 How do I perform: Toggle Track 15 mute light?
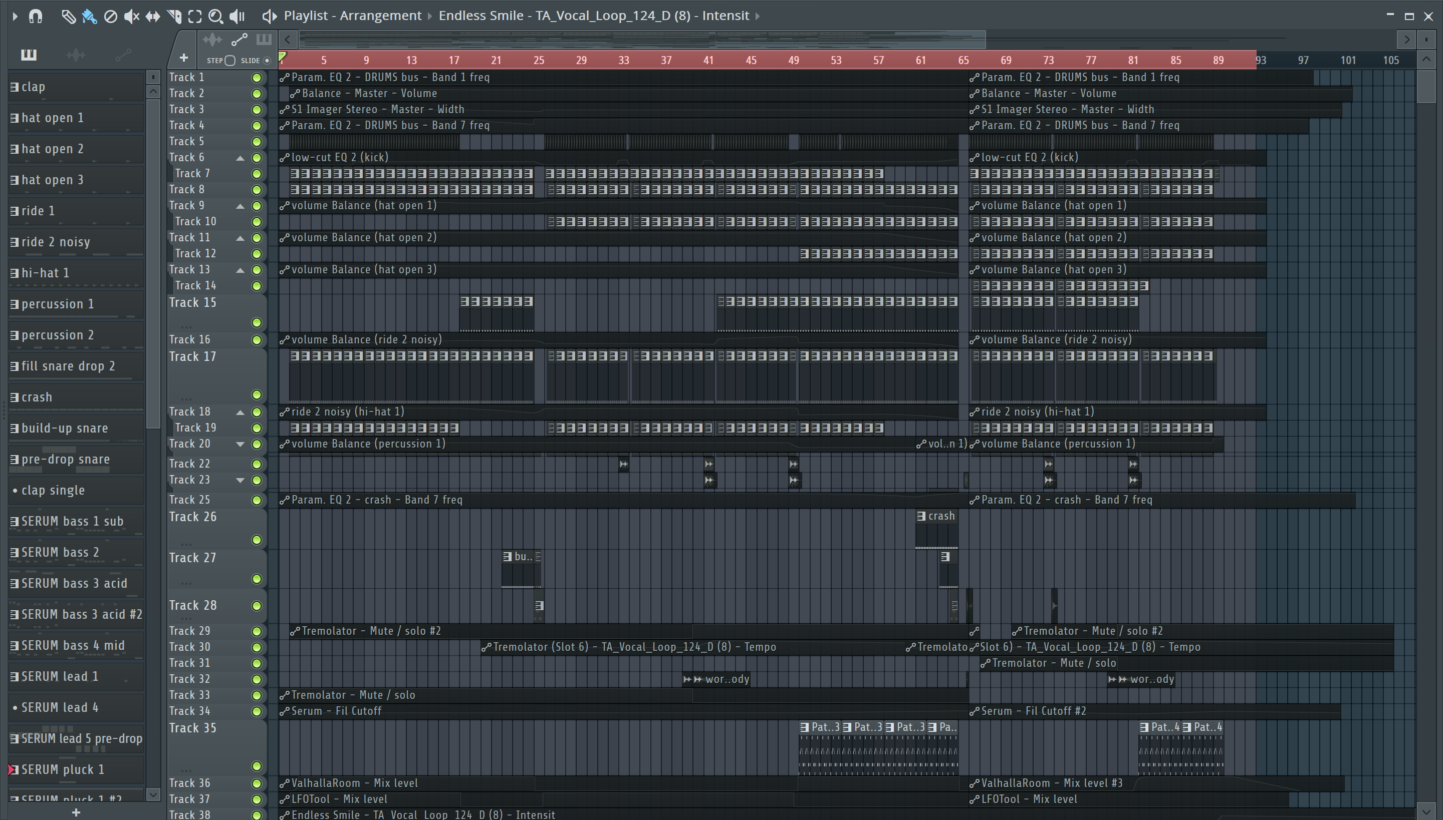pyautogui.click(x=257, y=323)
